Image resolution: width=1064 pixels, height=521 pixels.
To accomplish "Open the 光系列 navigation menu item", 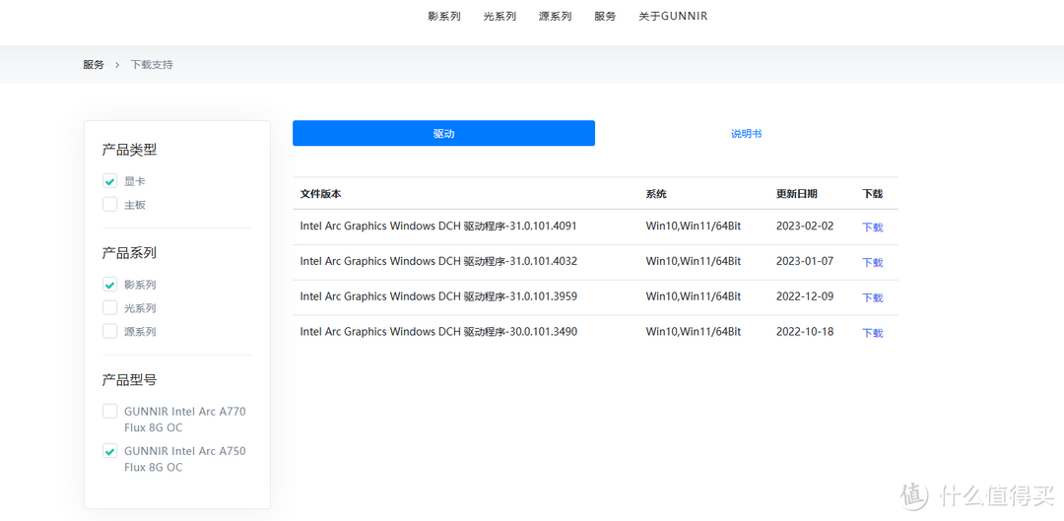I will point(499,17).
